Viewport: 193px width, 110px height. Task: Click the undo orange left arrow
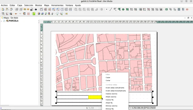pos(16,14)
